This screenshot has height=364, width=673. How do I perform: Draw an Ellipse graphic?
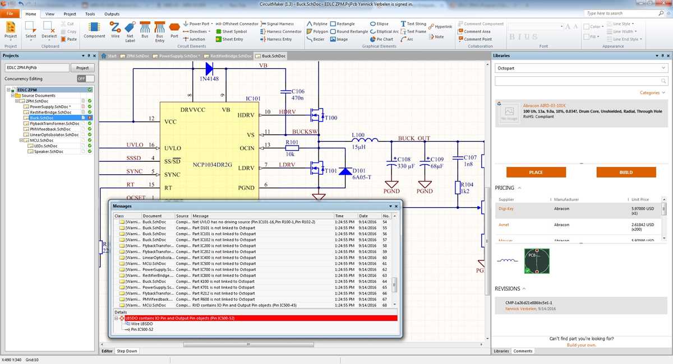[x=379, y=24]
